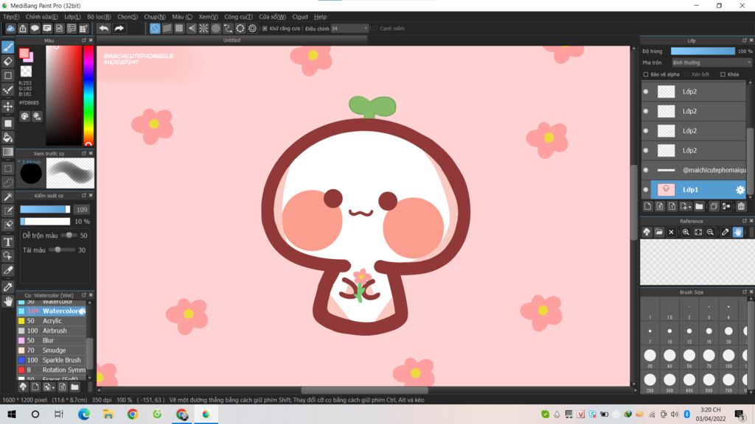This screenshot has width=755, height=424.
Task: Toggle Khóa layer lock checkbox
Action: click(723, 74)
